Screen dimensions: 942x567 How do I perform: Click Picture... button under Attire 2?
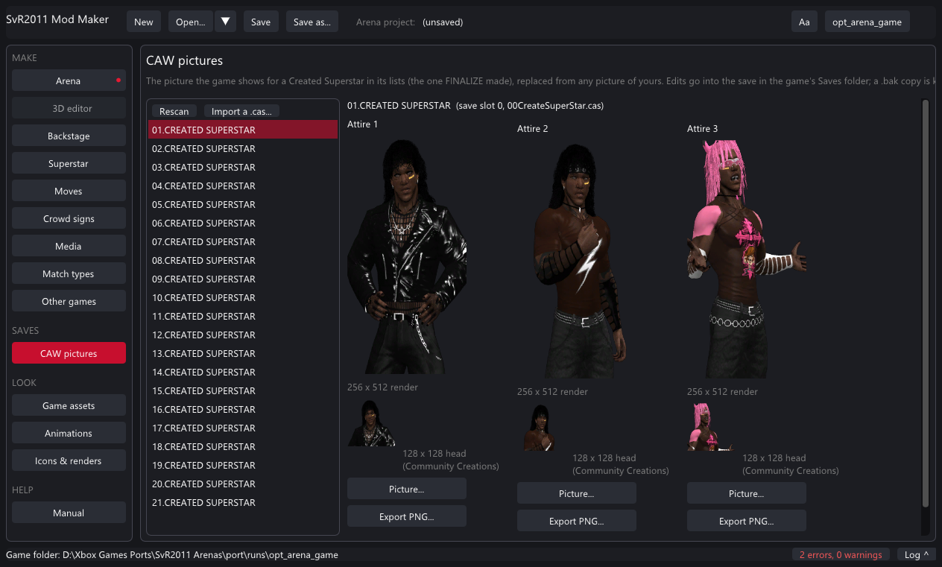[x=577, y=493]
